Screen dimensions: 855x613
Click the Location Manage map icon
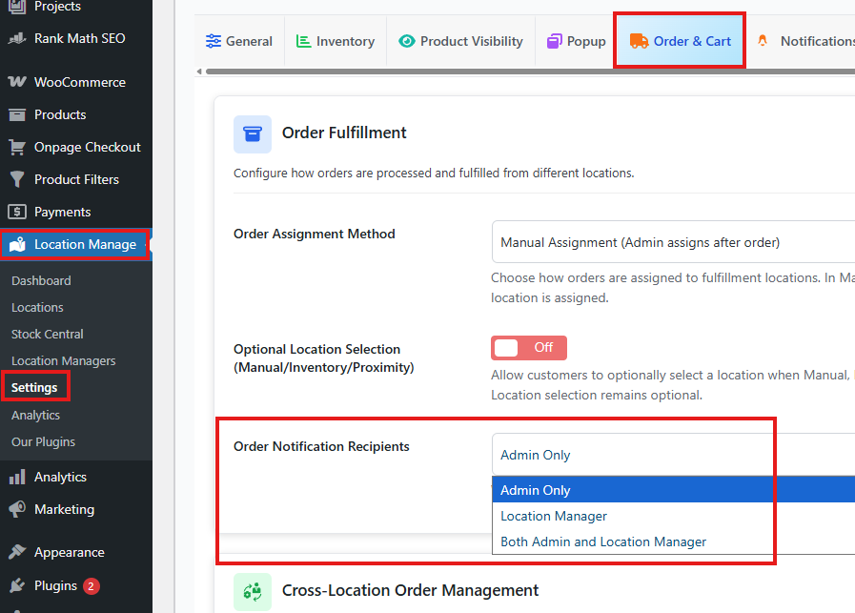[x=17, y=244]
